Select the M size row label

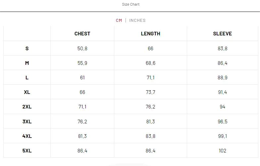[x=27, y=63]
